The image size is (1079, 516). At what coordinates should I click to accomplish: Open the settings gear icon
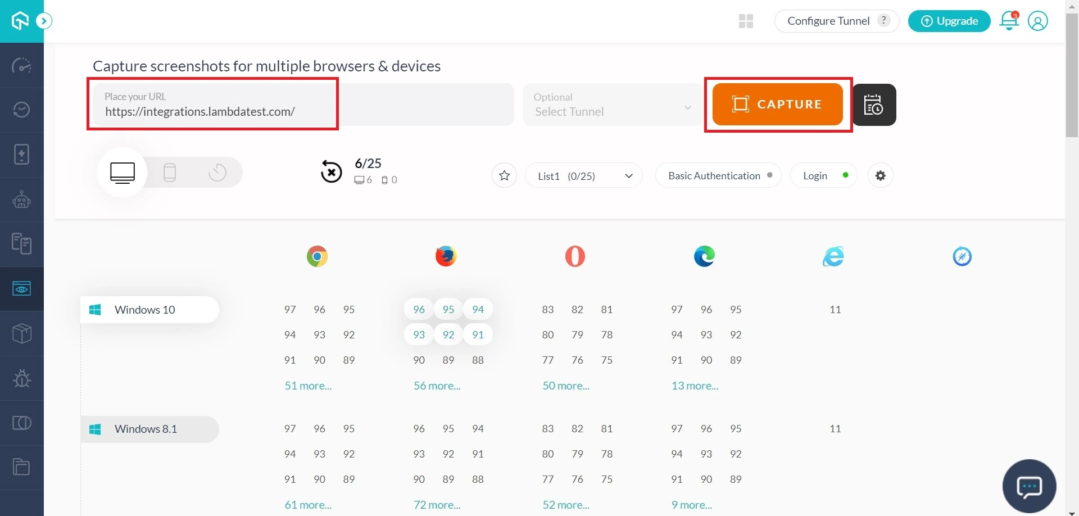click(880, 175)
